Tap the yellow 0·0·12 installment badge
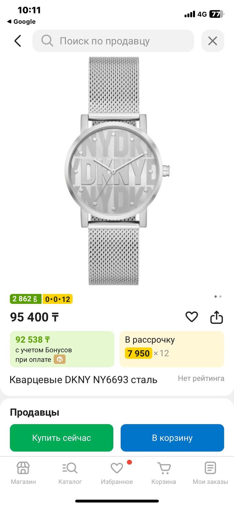Screen dimensions: 234x507 (58, 299)
